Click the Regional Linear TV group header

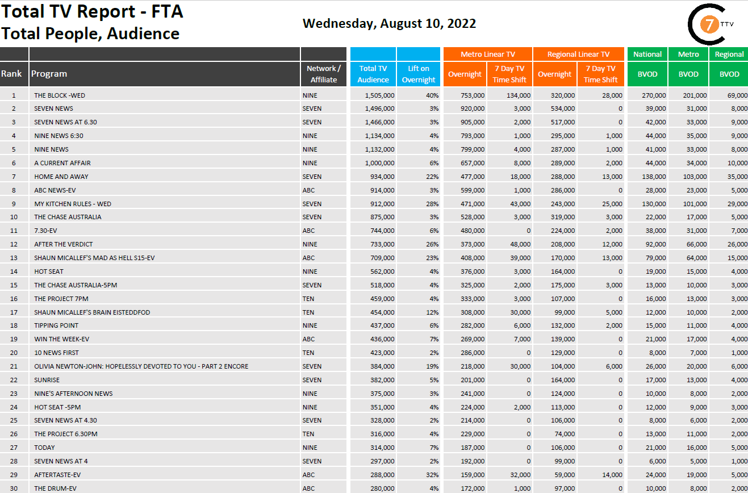pyautogui.click(x=578, y=54)
